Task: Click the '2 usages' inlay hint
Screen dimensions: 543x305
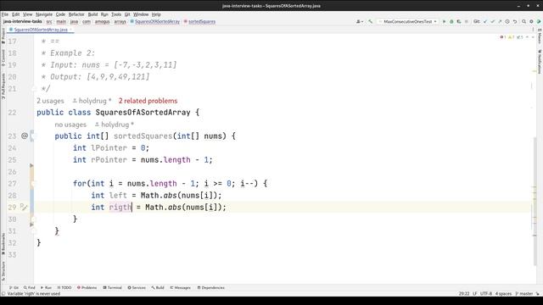Action: pos(50,101)
